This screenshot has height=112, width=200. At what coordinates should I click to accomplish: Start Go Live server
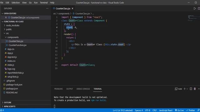pos(179,110)
